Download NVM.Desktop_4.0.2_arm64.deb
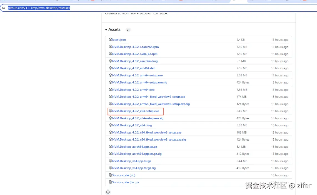 [x=133, y=89]
